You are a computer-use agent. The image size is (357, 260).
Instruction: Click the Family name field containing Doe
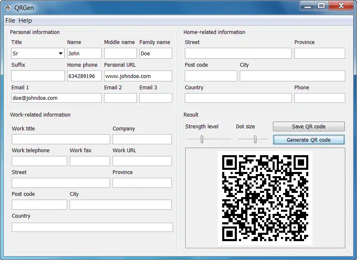click(156, 53)
